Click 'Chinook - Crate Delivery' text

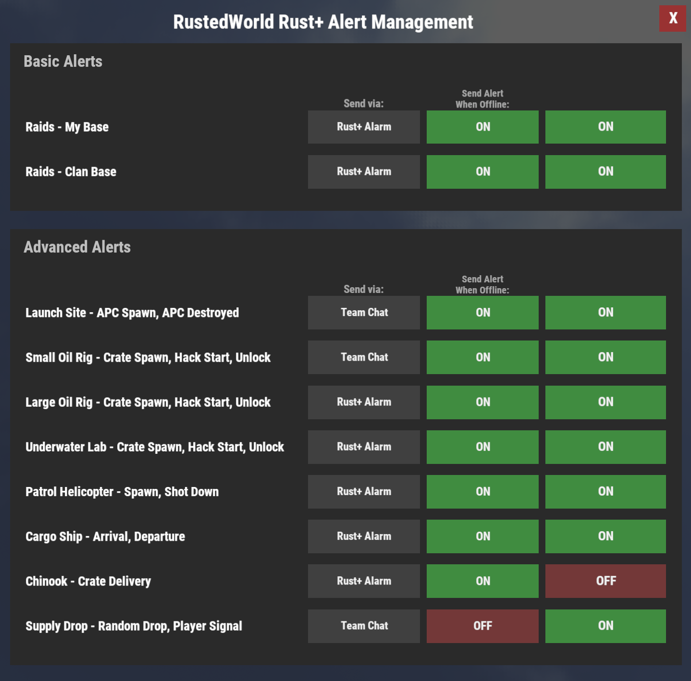point(88,582)
